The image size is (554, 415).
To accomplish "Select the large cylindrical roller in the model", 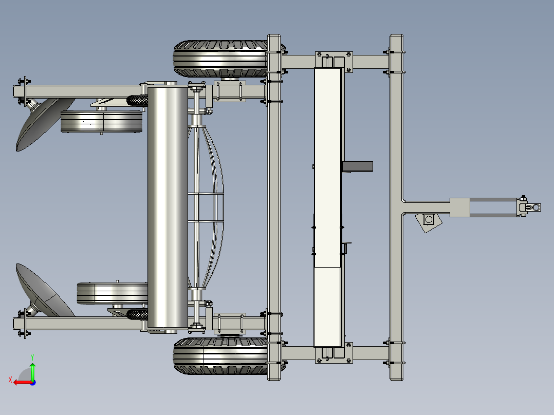I will coord(168,207).
